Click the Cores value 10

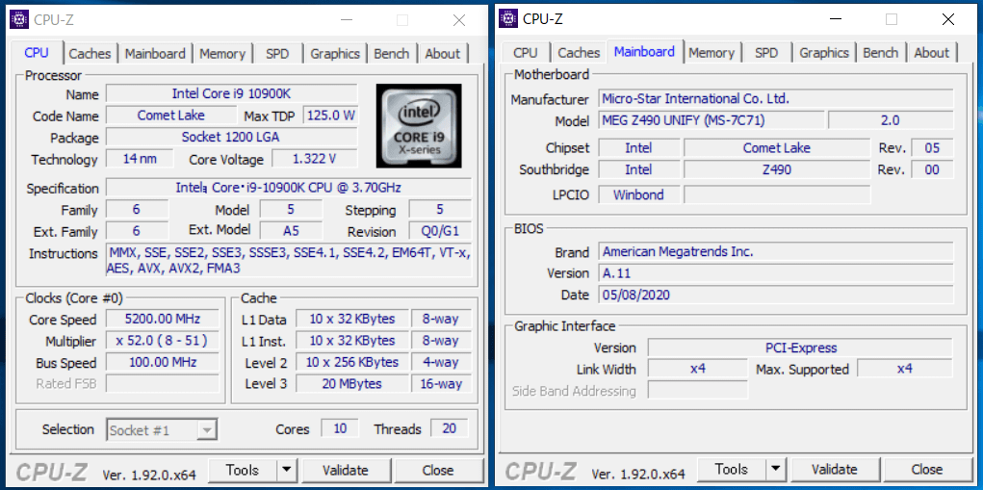pos(340,428)
